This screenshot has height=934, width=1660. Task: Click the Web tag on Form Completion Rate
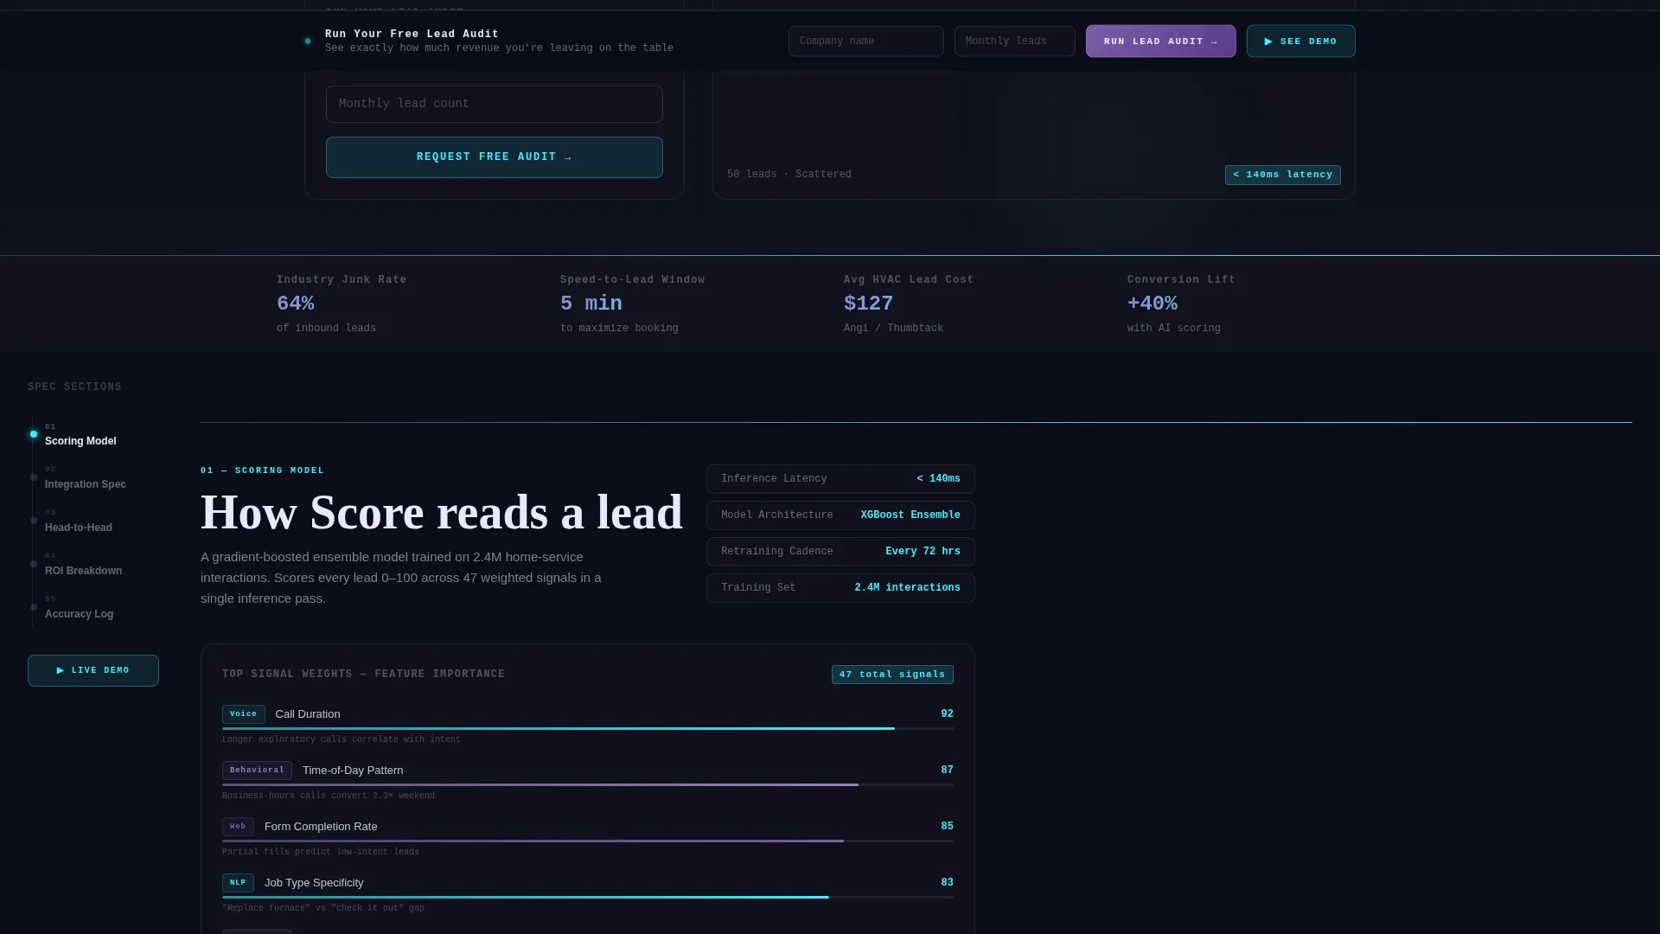(238, 827)
